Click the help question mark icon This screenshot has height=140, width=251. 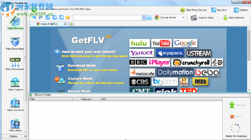(x=57, y=53)
